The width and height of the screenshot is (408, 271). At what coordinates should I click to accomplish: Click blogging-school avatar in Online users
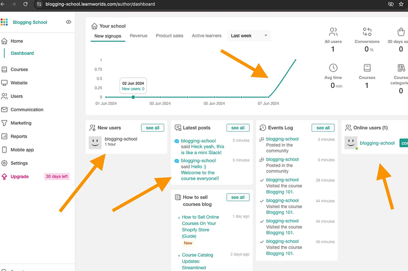[x=351, y=143]
